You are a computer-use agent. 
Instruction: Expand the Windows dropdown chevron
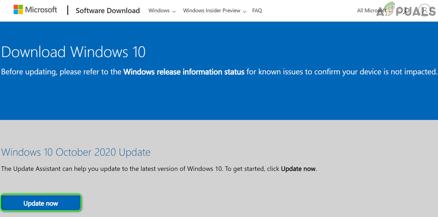174,11
